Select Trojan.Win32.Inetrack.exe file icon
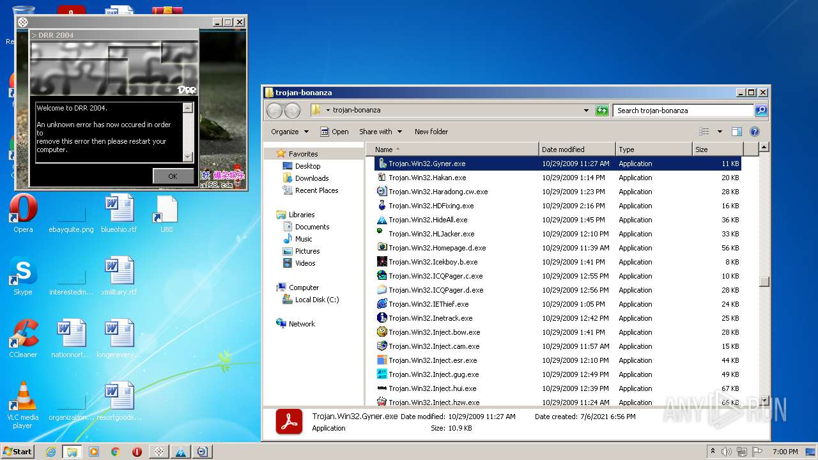The image size is (818, 460). click(382, 318)
